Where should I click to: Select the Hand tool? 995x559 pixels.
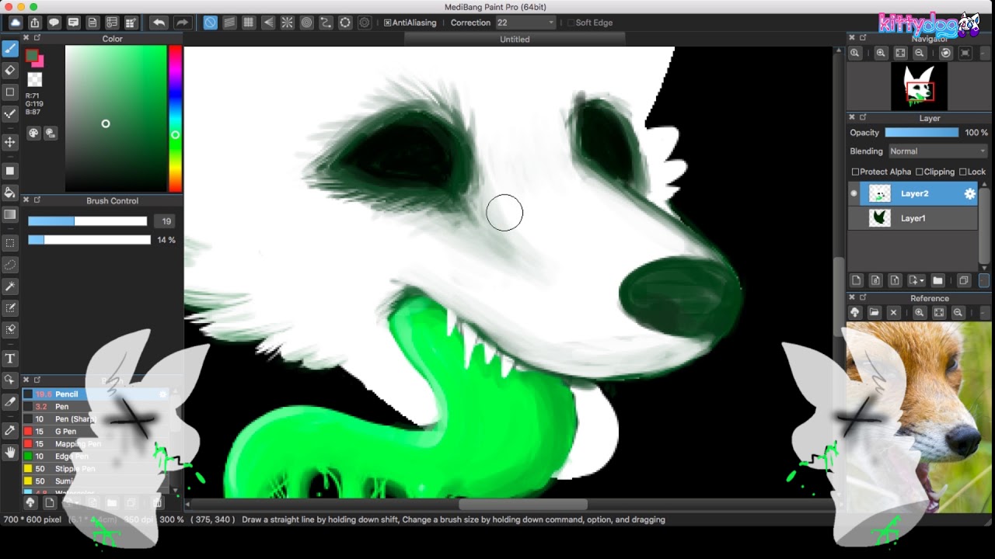tap(10, 452)
